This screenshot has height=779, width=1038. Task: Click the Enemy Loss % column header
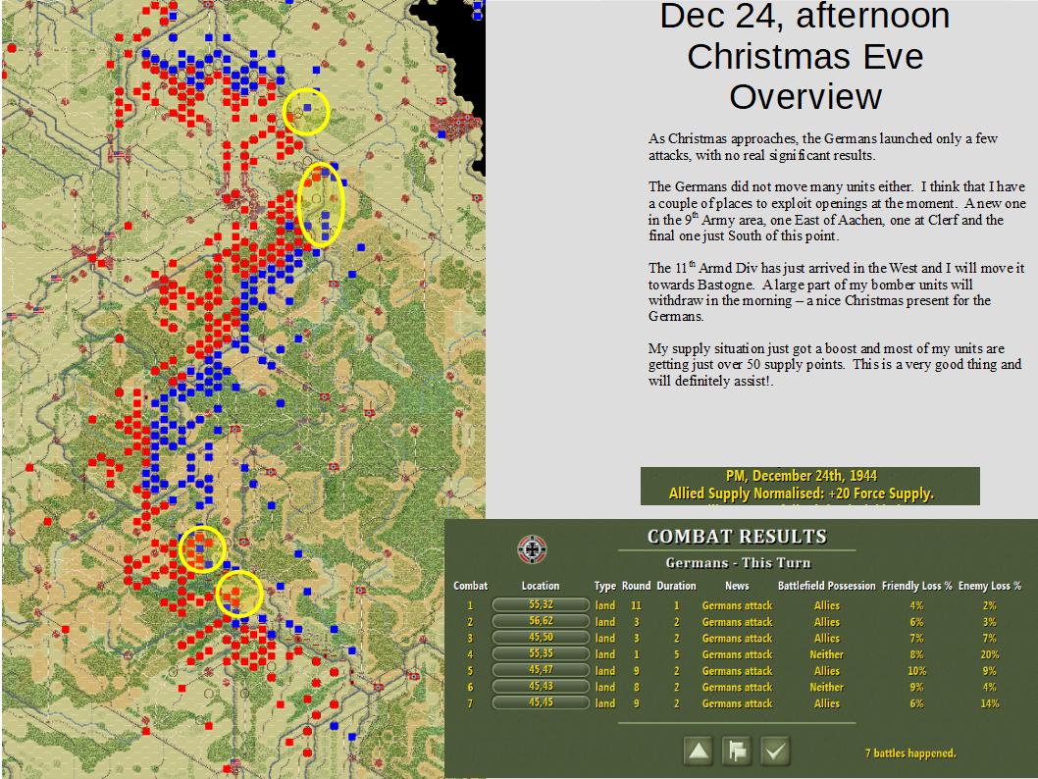(990, 586)
